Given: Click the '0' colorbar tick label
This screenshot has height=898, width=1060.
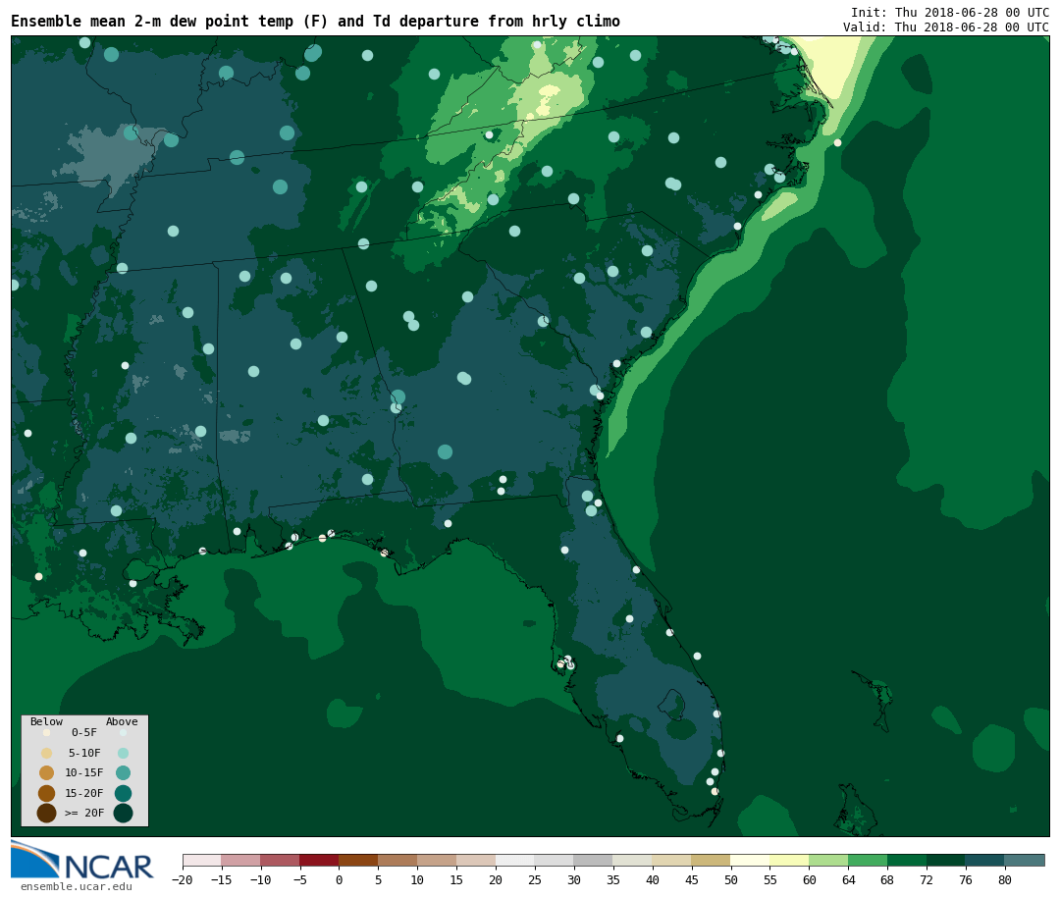Looking at the screenshot, I should click(x=340, y=880).
